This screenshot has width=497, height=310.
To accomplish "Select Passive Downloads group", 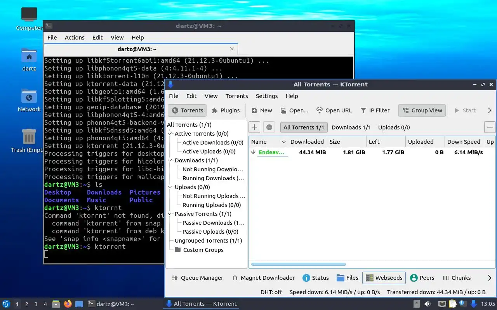I will [214, 223].
